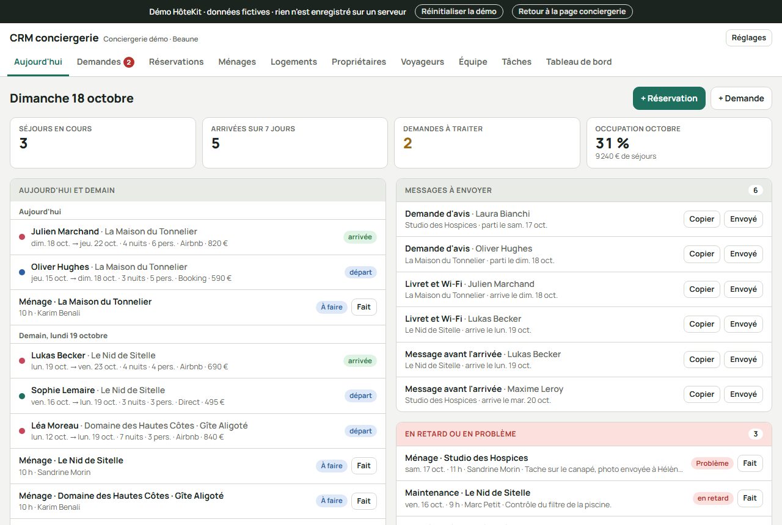
Task: Select the Propriétaires tab
Action: pos(359,62)
